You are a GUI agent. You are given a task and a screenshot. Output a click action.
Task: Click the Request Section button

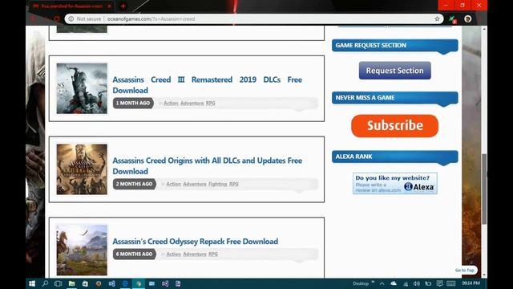tap(395, 71)
